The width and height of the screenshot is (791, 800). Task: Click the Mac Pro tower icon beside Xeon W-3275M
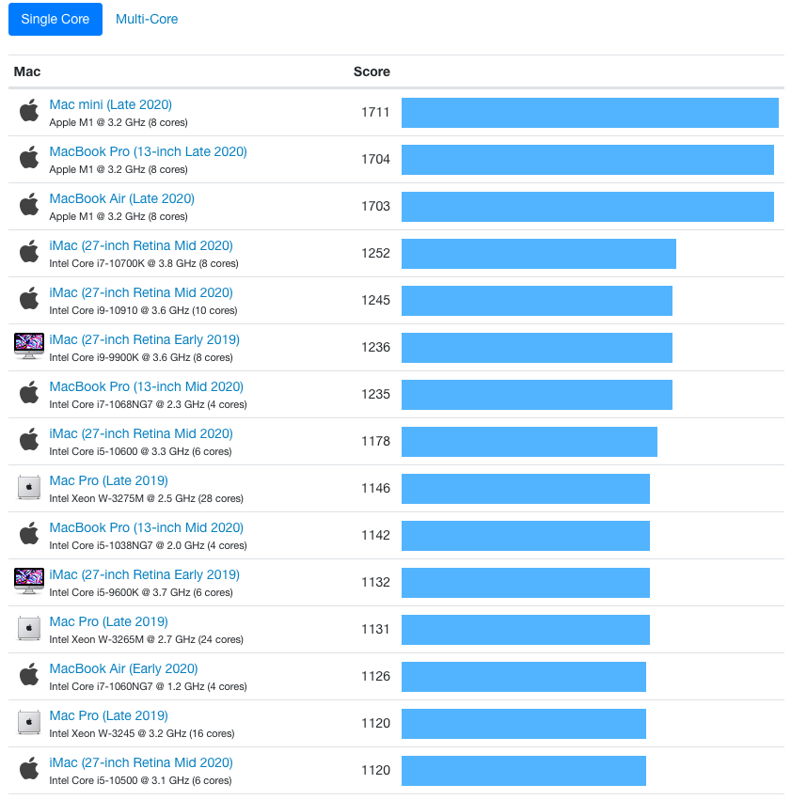click(x=28, y=488)
